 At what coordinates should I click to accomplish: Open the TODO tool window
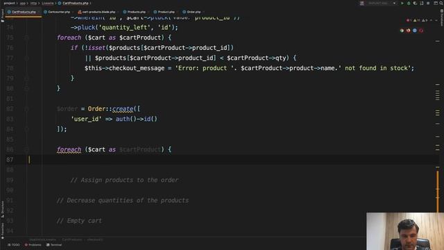point(14,245)
